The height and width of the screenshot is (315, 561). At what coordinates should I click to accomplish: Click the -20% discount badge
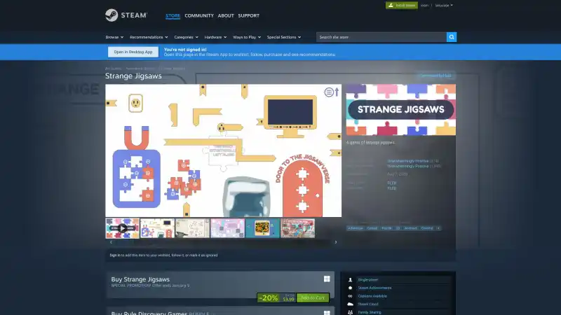pyautogui.click(x=269, y=298)
